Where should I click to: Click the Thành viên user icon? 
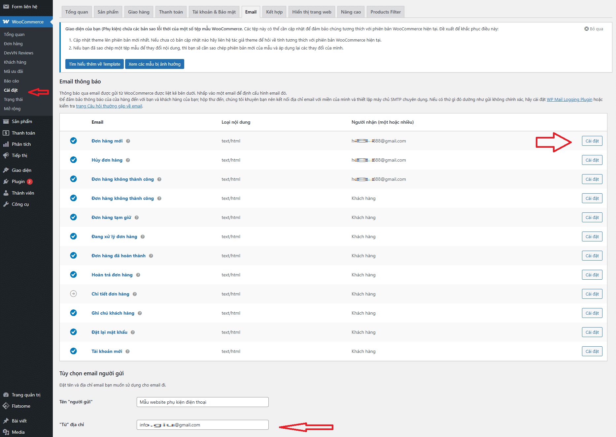click(6, 193)
